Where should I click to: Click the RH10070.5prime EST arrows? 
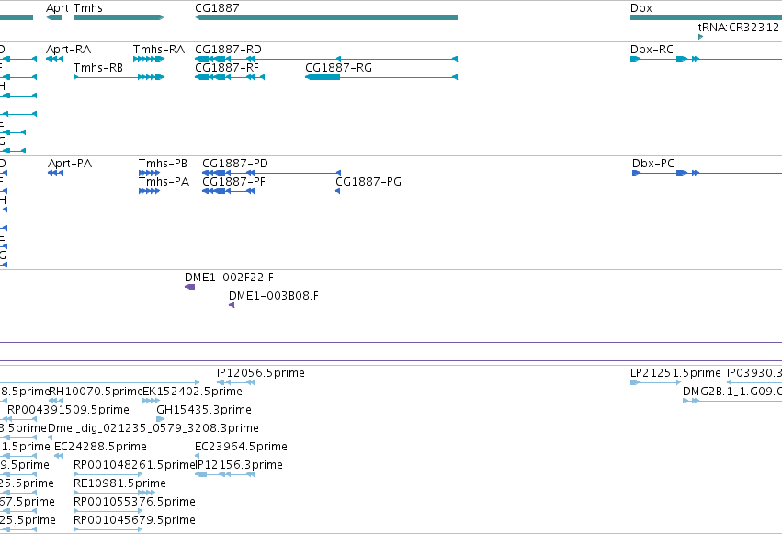56,401
